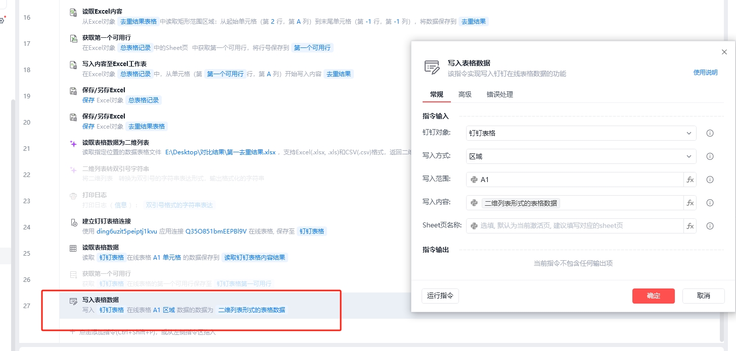This screenshot has width=736, height=351.
Task: Click the 钉钉表格 tag in row 27
Action: tap(111, 310)
